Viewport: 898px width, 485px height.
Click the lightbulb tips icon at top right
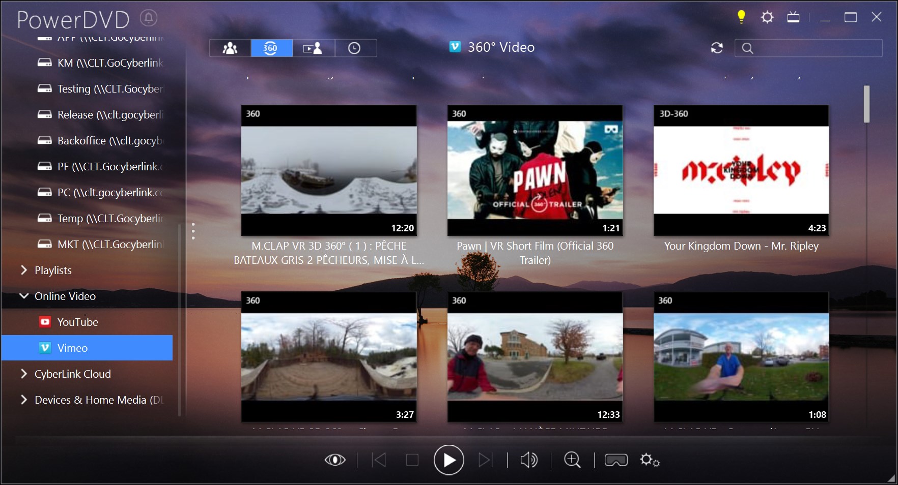tap(741, 16)
